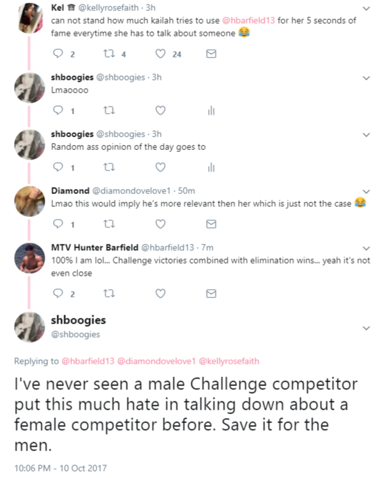
Task: Open Diamond's profile avatar
Action: point(29,201)
